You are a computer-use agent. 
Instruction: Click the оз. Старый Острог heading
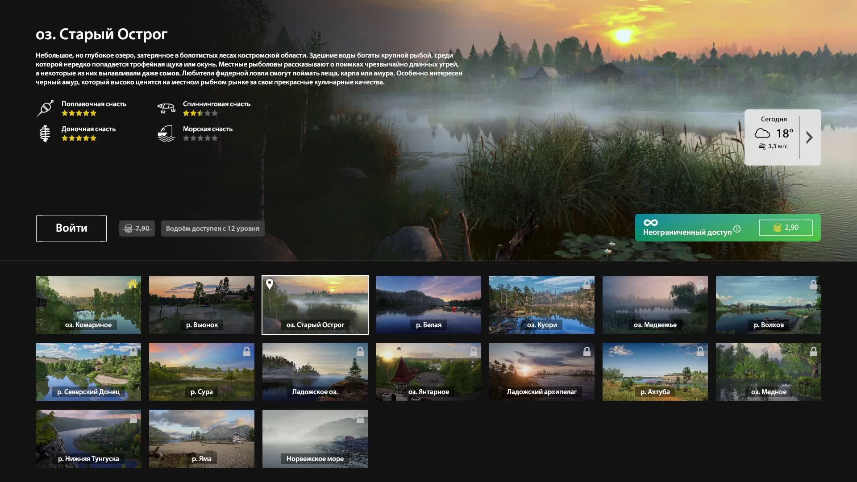click(102, 34)
